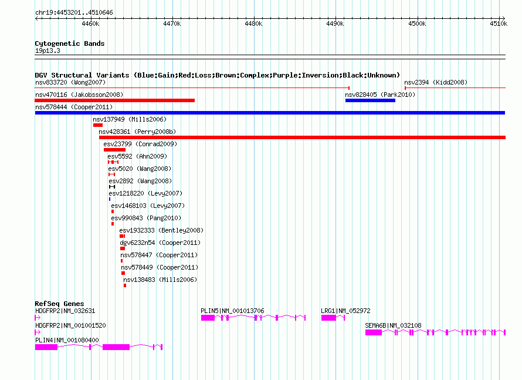Screen dimensions: 522x380
Task: Select the 4470k ruler tick label
Action: click(172, 23)
